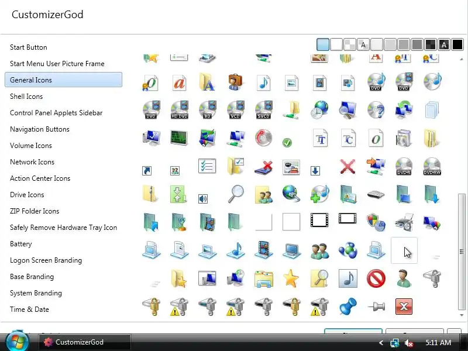The height and width of the screenshot is (351, 468).
Task: Choose the light swatch with letter A
Action: pyautogui.click(x=363, y=45)
